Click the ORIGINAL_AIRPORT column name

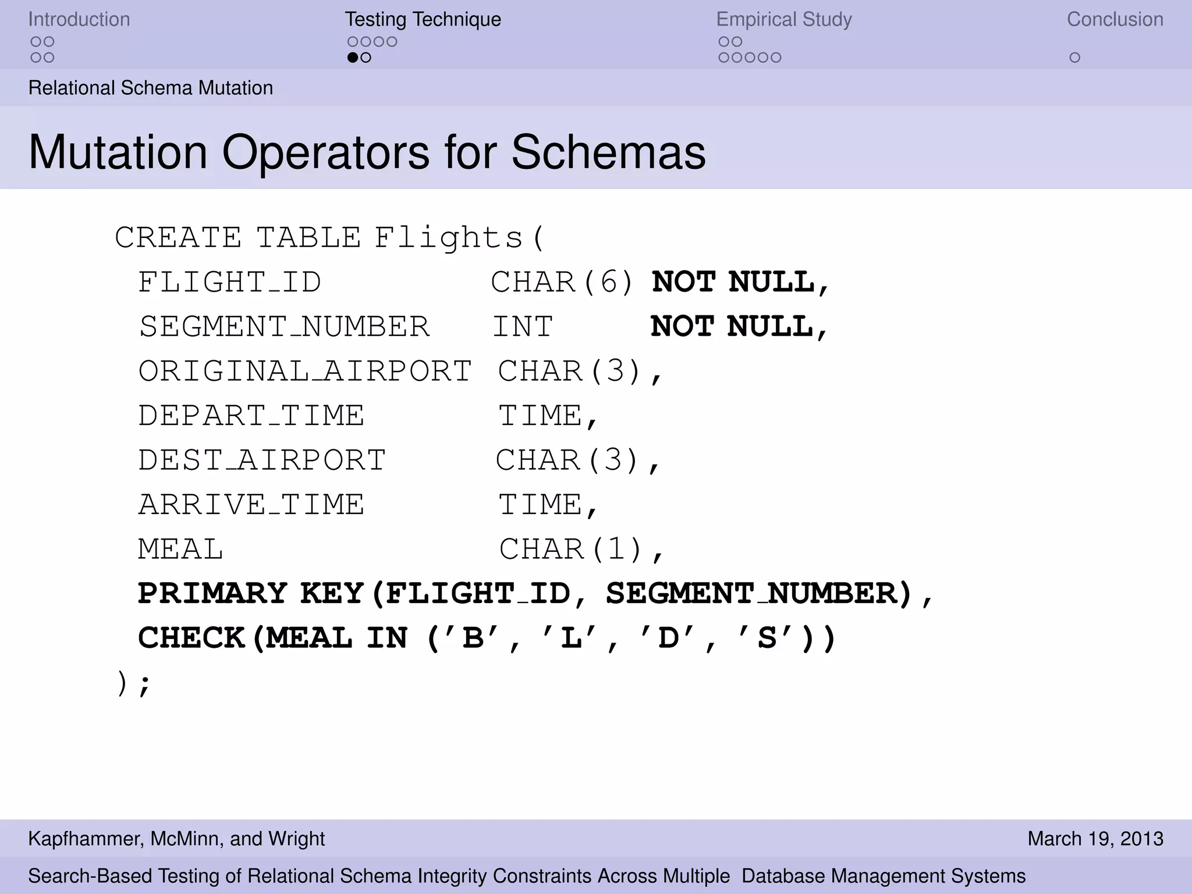pos(305,371)
